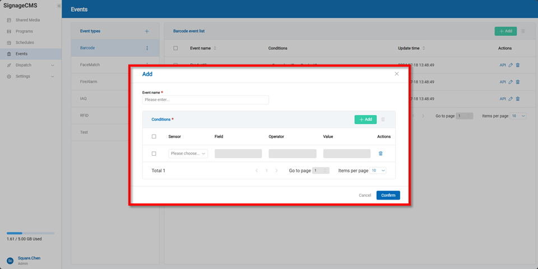Collapse the sidebar using the icon beside SignageCMS
The image size is (538, 269).
(x=59, y=6)
